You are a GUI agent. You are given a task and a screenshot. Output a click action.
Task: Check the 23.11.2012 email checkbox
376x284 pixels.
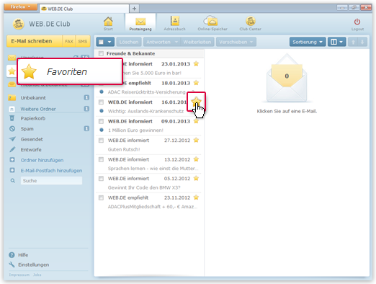tap(101, 198)
